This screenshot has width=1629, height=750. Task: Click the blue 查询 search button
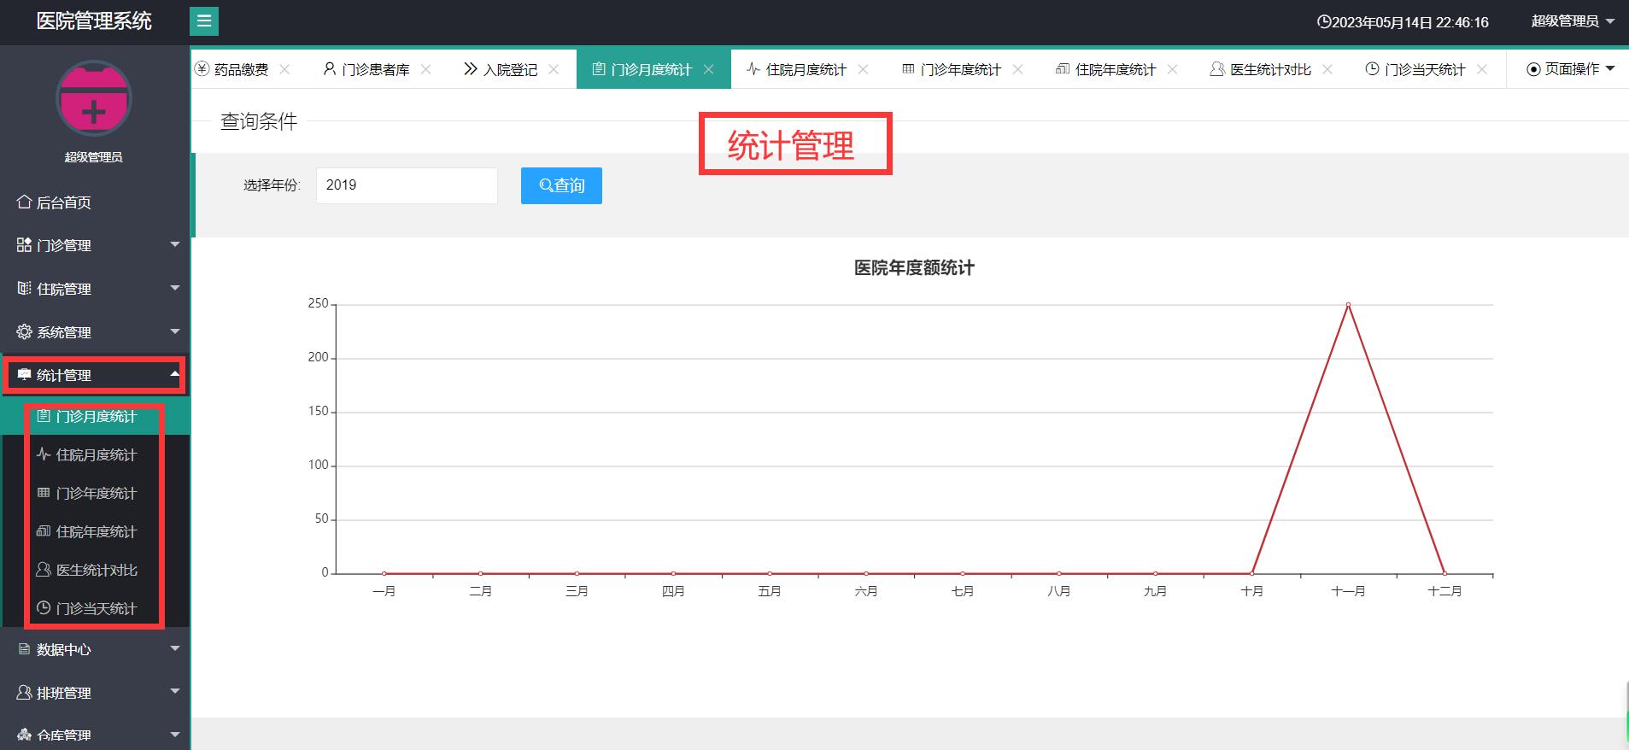pos(561,185)
